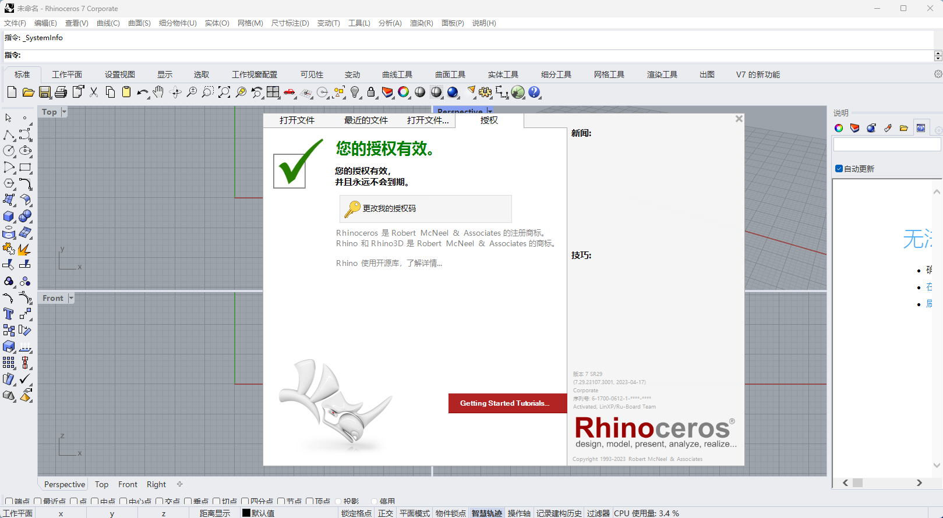Image resolution: width=943 pixels, height=518 pixels.
Task: Uncheck the 自动更新 checkbox
Action: click(x=839, y=169)
